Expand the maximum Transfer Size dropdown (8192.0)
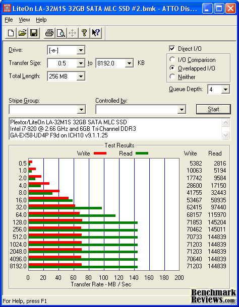 click(x=129, y=63)
